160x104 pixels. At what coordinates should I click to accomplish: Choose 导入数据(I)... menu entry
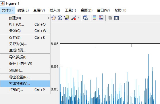coord(25,57)
